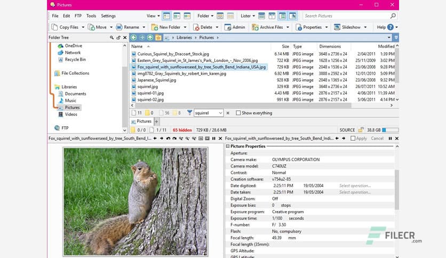This screenshot has width=446, height=258.
Task: Click the Move files toolbar button
Action: (97, 27)
